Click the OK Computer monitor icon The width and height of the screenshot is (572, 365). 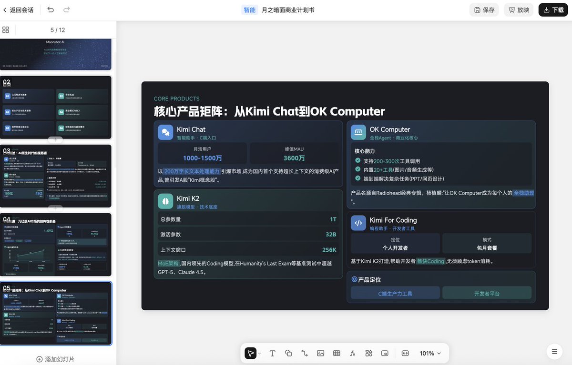coord(358,132)
